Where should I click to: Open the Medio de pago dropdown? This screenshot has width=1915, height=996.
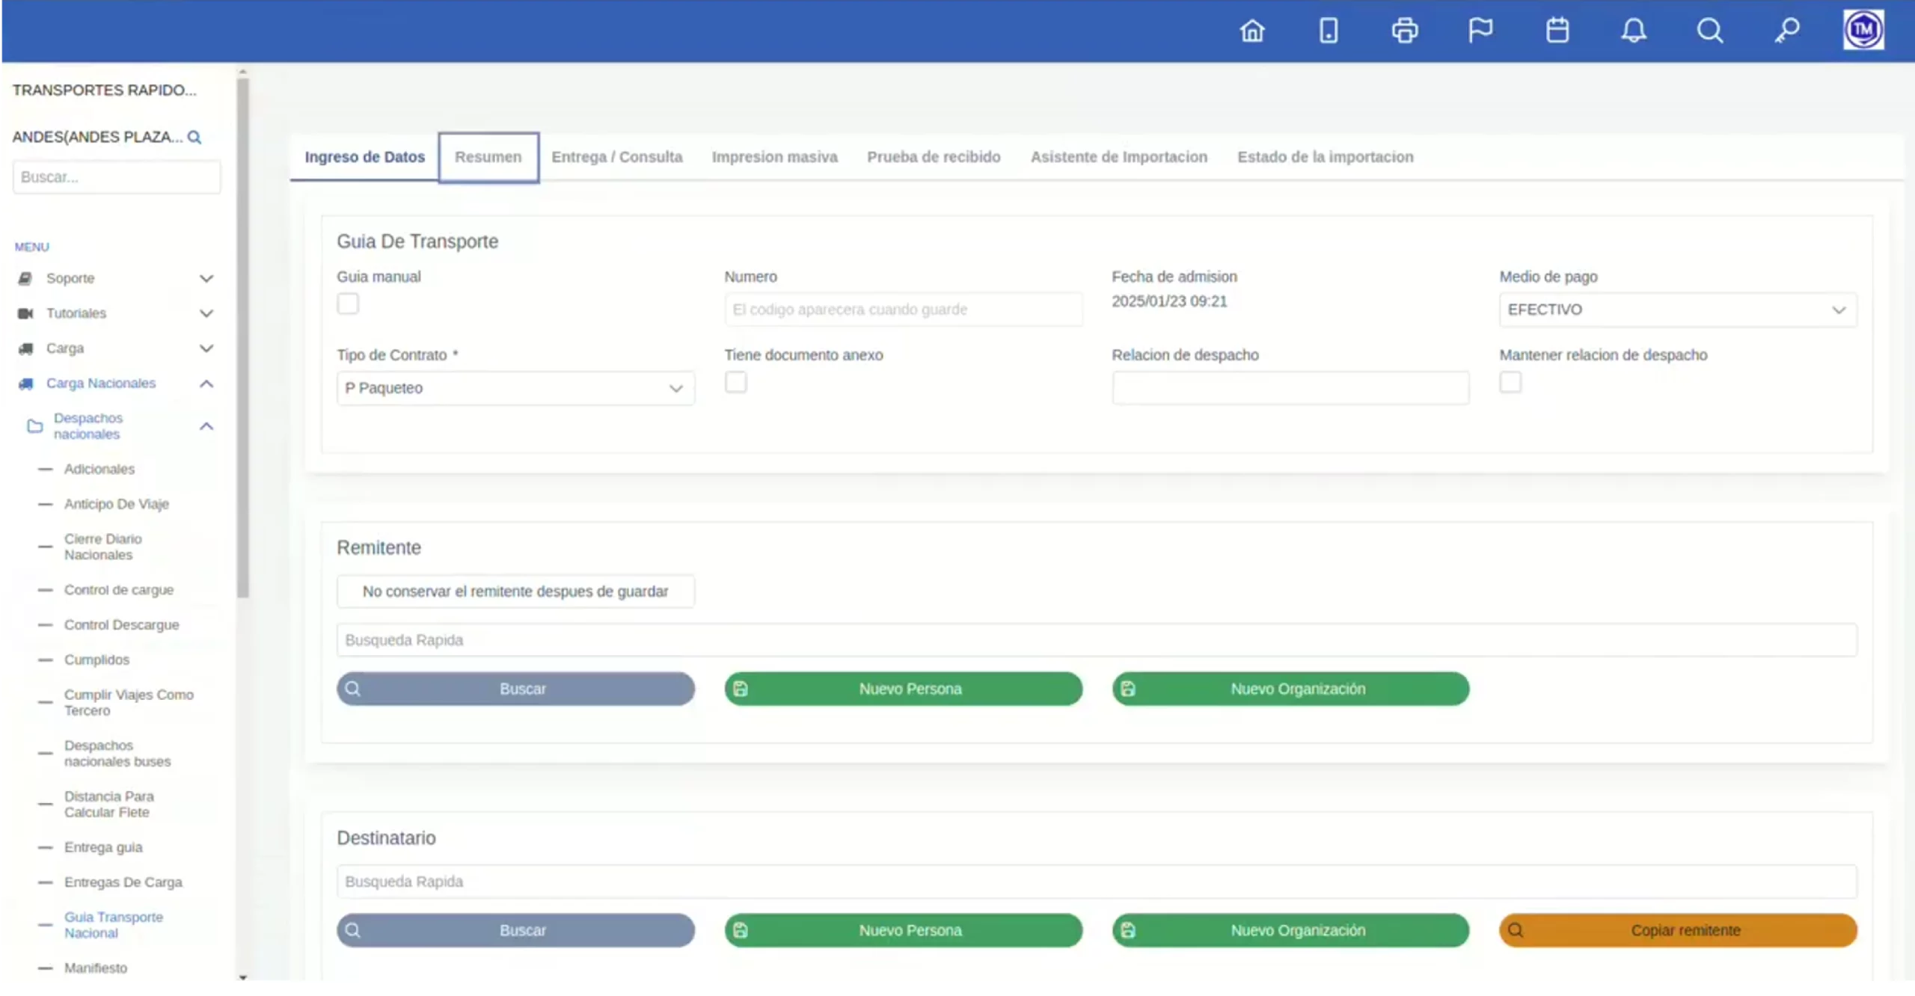pos(1677,310)
